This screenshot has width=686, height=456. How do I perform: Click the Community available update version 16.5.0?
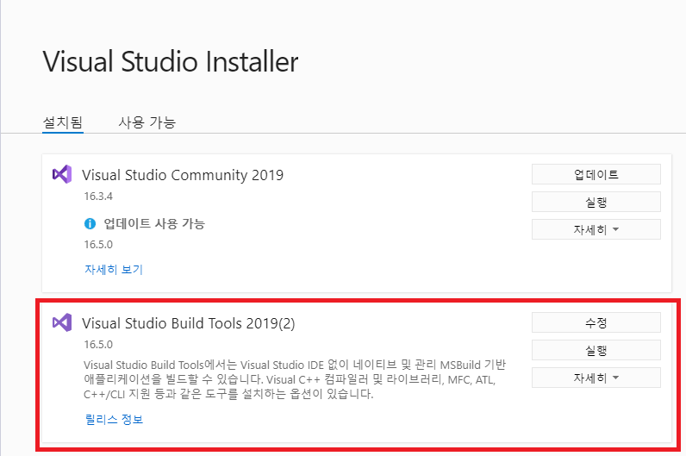tap(98, 244)
